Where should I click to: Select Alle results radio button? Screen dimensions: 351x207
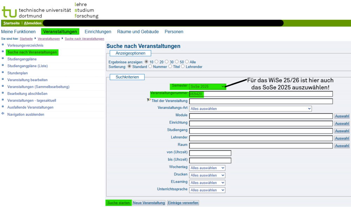187,62
